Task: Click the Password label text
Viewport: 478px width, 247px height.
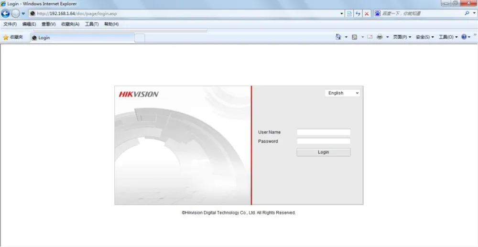Action: [268, 141]
